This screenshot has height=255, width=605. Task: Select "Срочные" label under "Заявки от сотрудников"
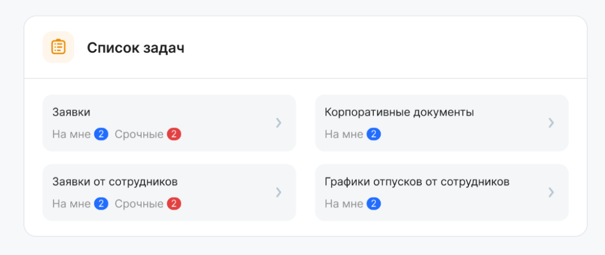[x=139, y=204]
